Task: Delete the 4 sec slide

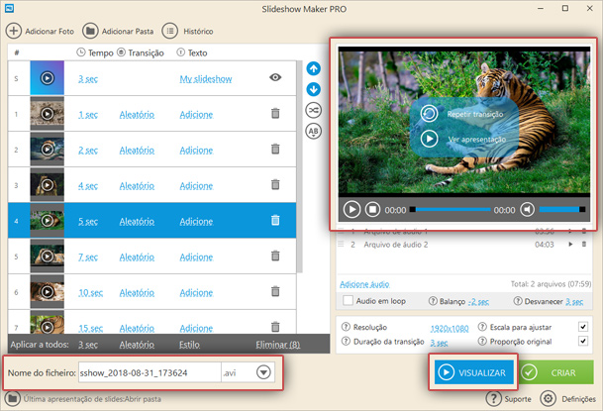Action: pos(275,184)
